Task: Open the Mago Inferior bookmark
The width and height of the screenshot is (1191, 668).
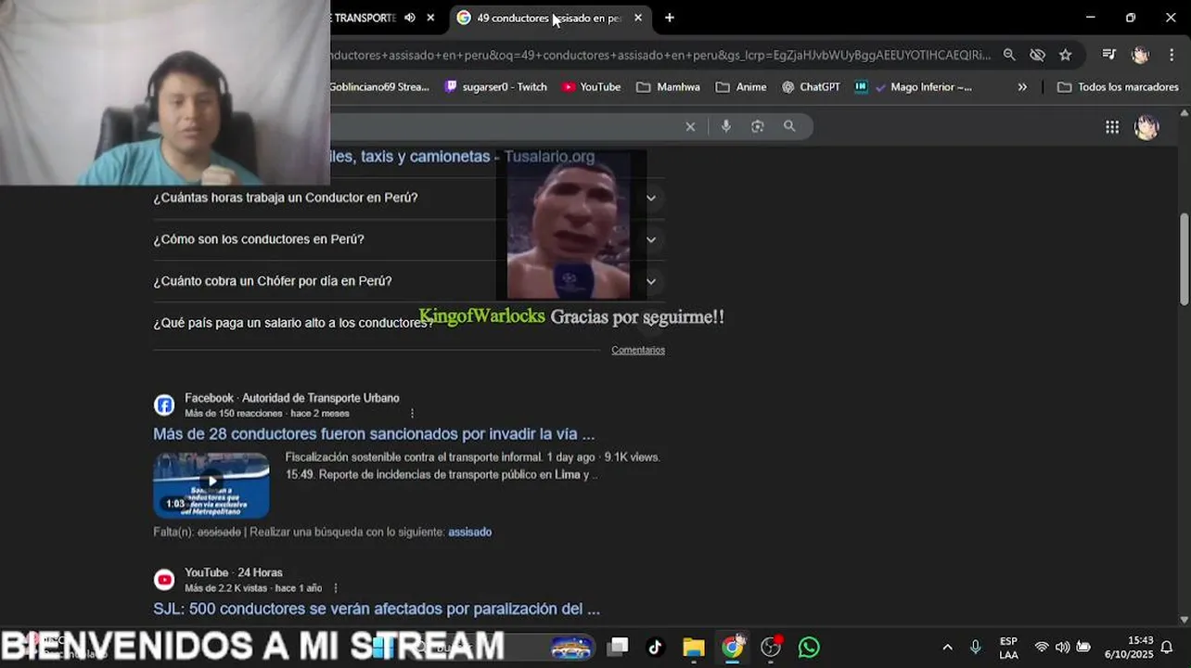Action: (x=924, y=87)
